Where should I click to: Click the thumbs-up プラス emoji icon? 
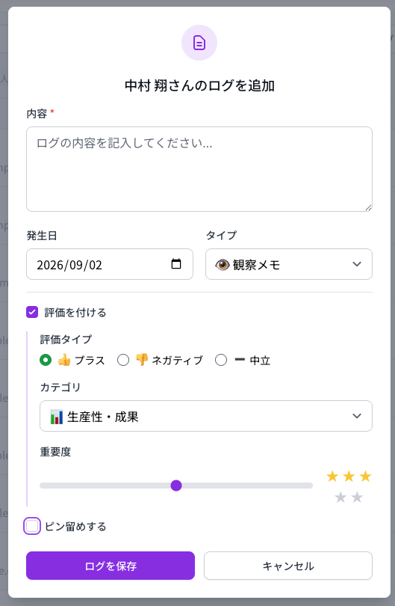coord(64,360)
